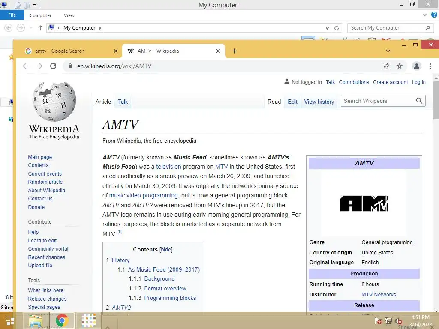Click the Wikipedia search magnifier icon
The image size is (439, 329).
tap(419, 101)
